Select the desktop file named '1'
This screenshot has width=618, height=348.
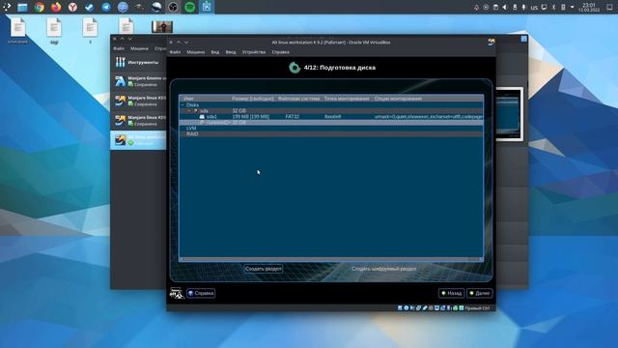click(90, 30)
